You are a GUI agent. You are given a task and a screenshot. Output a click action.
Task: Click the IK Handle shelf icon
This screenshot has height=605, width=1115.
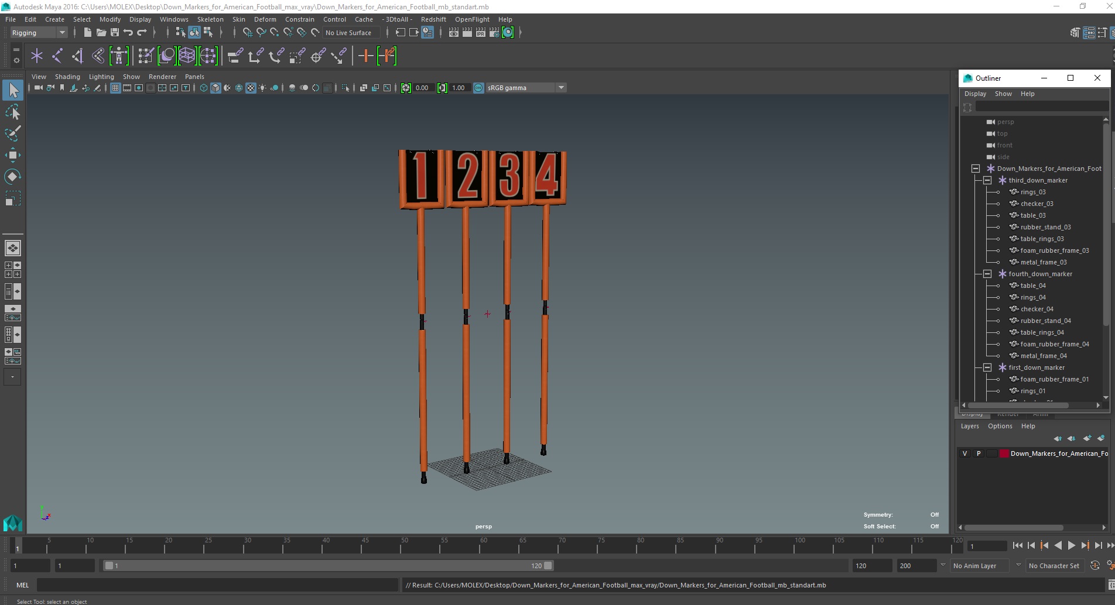pos(77,56)
